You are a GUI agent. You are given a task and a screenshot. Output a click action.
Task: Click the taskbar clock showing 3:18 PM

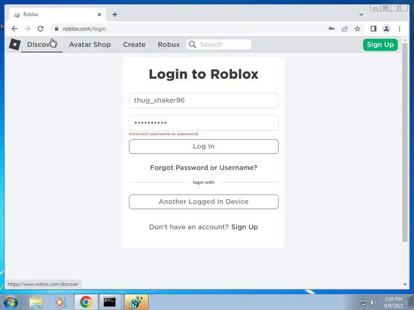pos(393,302)
